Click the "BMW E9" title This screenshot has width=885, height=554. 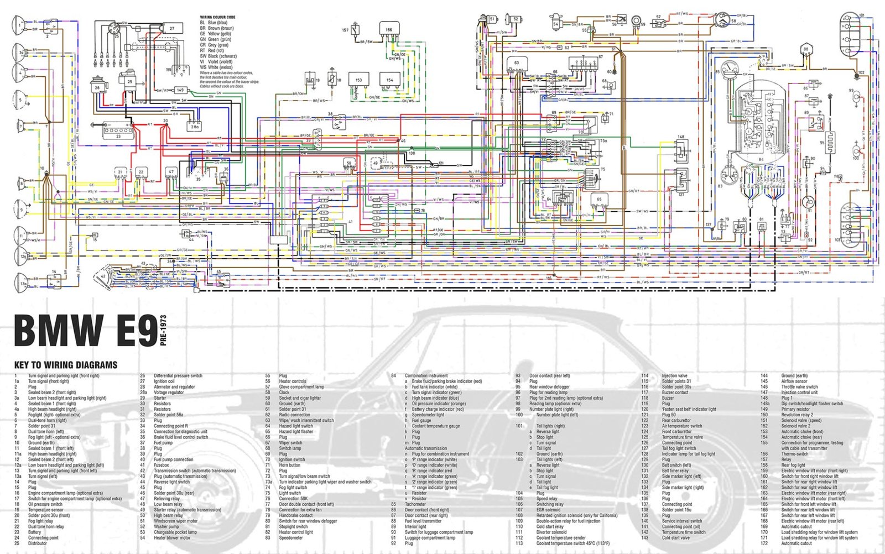85,332
